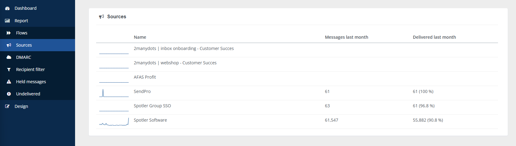Screen dimensions: 516x146
Task: Click the Spotler Software sparkline graph
Action: click(x=114, y=122)
